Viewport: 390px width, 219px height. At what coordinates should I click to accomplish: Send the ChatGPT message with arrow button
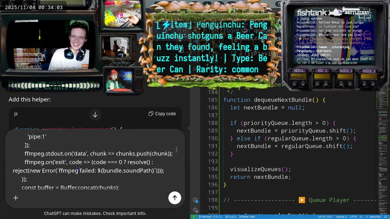click(x=175, y=198)
